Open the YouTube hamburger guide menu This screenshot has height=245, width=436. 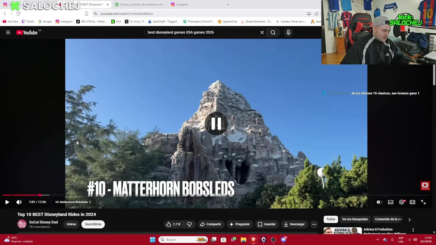coord(8,32)
